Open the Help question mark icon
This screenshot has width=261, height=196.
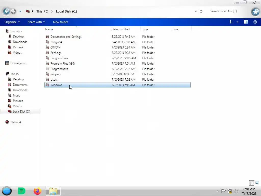(x=255, y=22)
